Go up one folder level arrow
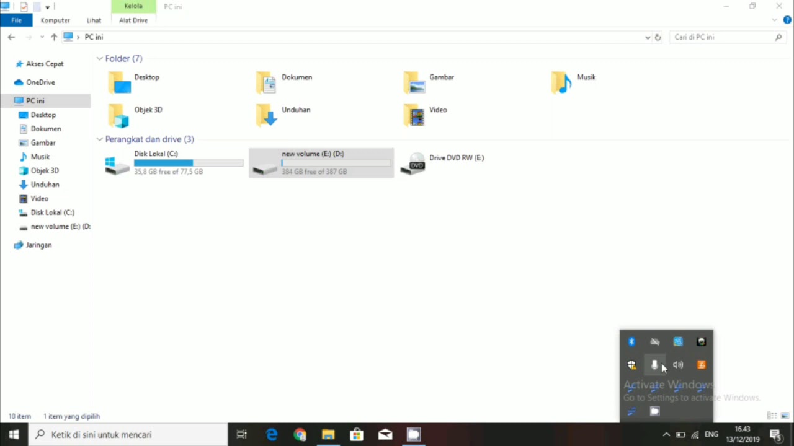Screen dimensions: 794x446 pyautogui.click(x=54, y=37)
